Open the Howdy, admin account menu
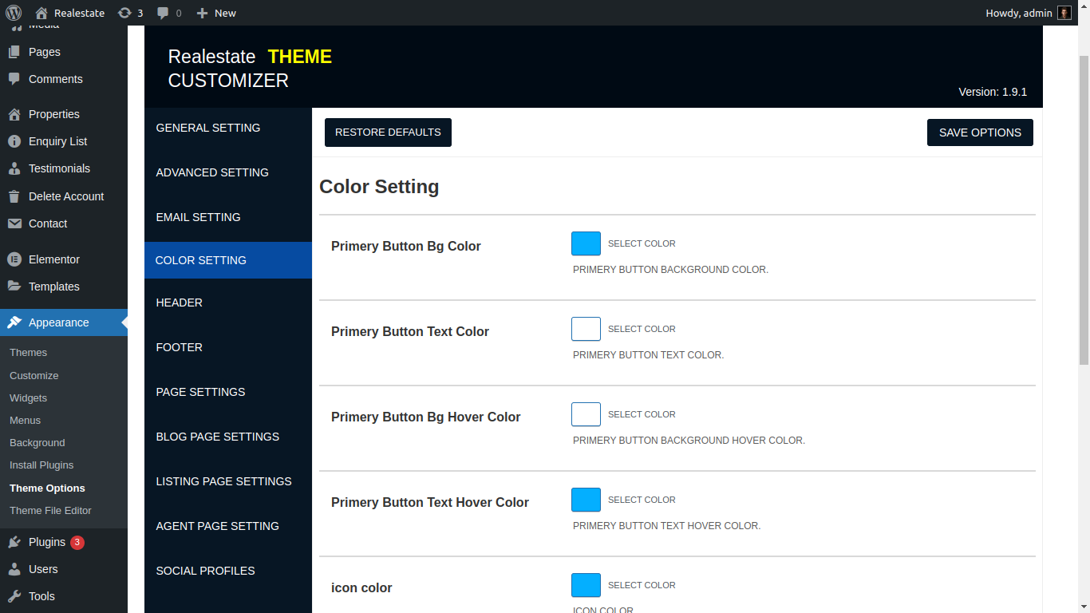This screenshot has width=1090, height=613. (x=1018, y=13)
